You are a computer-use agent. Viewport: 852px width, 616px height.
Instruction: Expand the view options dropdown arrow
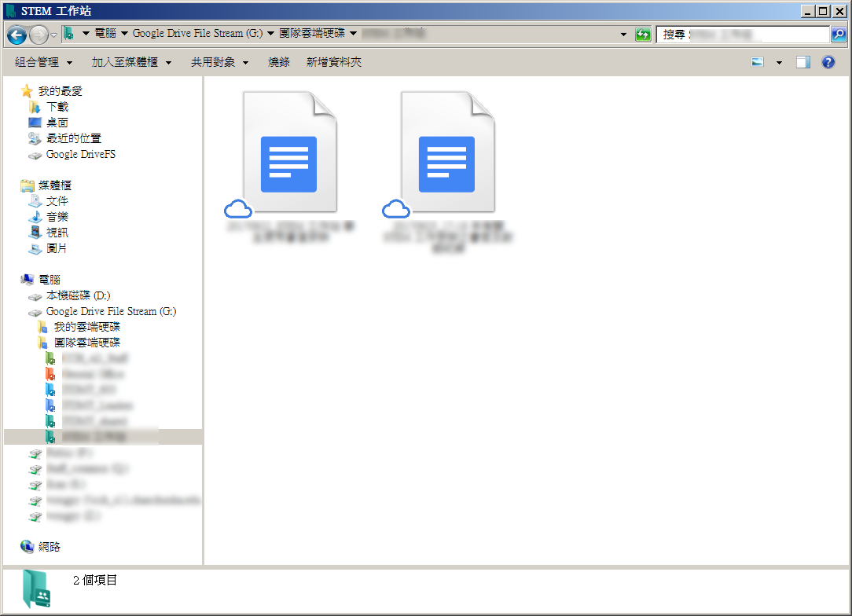[x=779, y=62]
